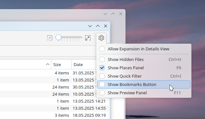Uncheck the Show Places Panel checkbox

point(102,68)
